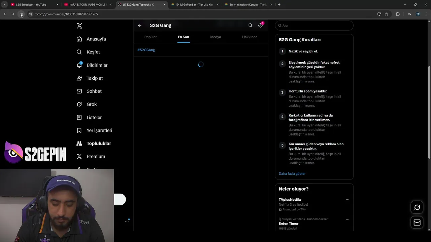Click install app icon in address bar
The width and height of the screenshot is (431, 242).
click(x=379, y=14)
